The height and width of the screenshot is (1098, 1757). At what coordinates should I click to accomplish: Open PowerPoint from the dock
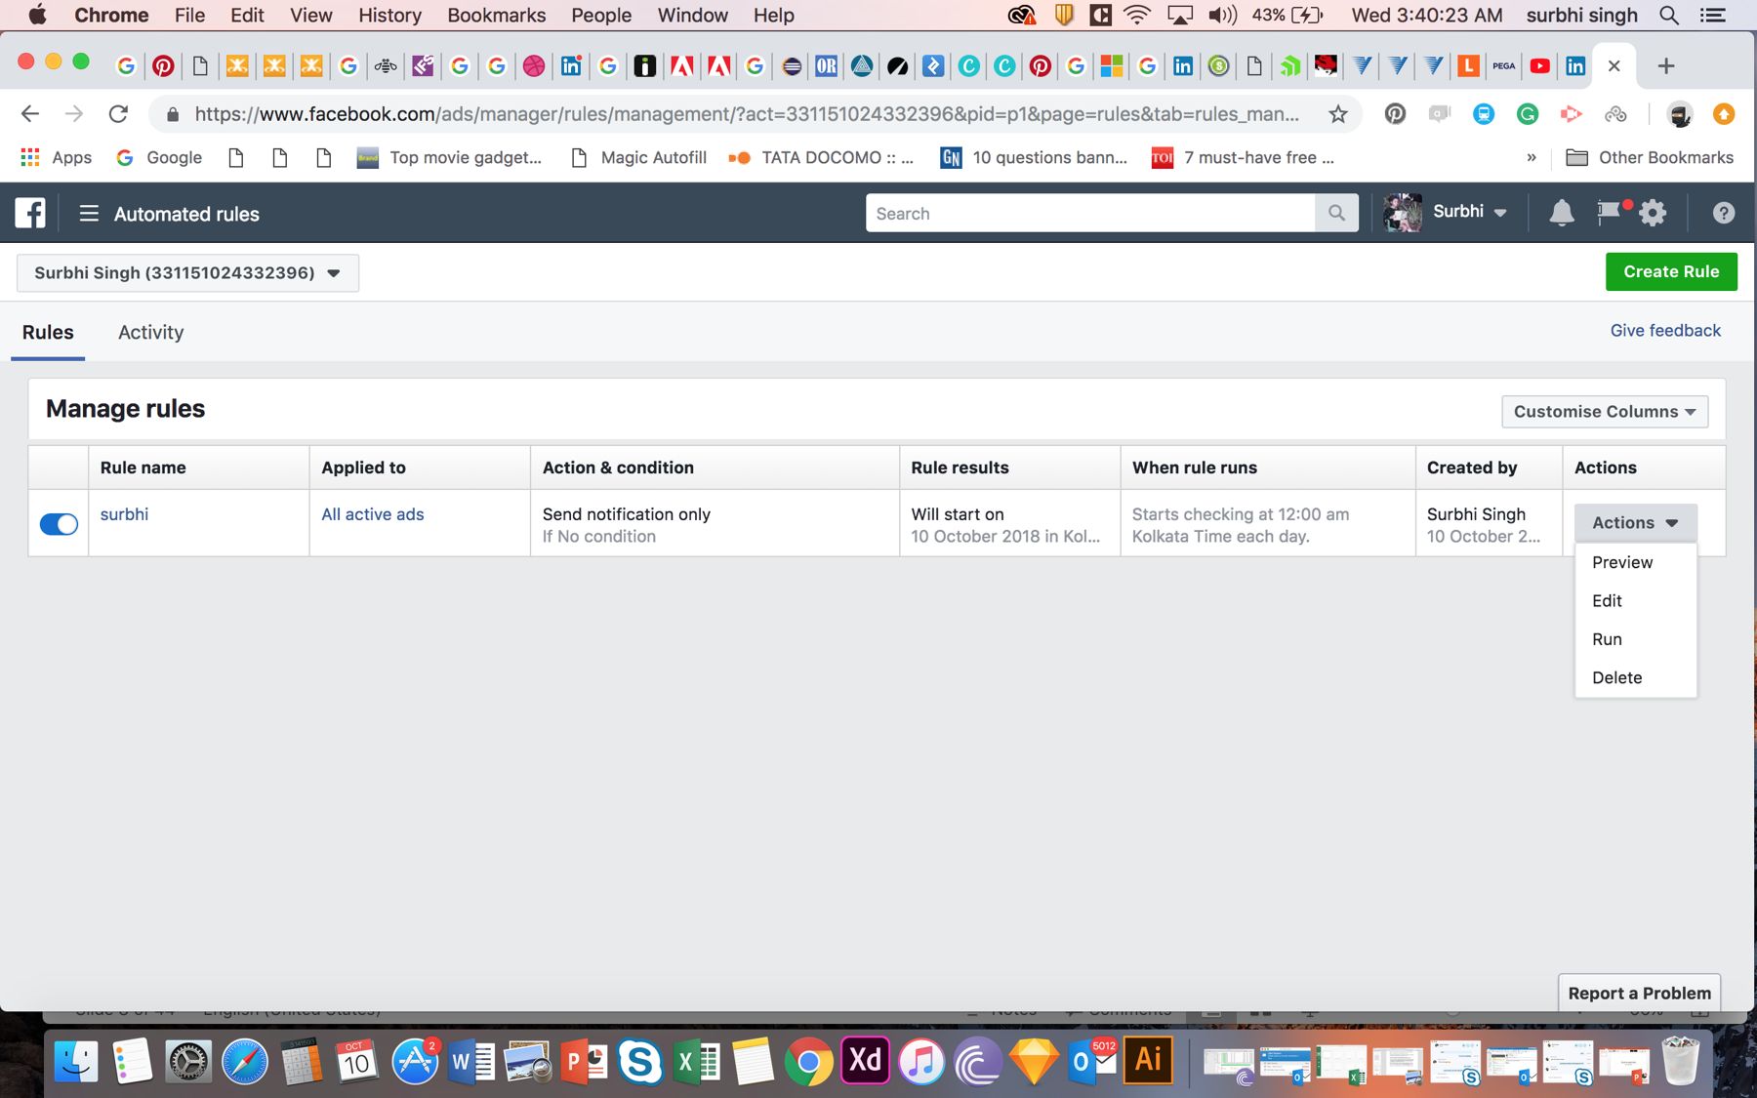click(x=583, y=1061)
